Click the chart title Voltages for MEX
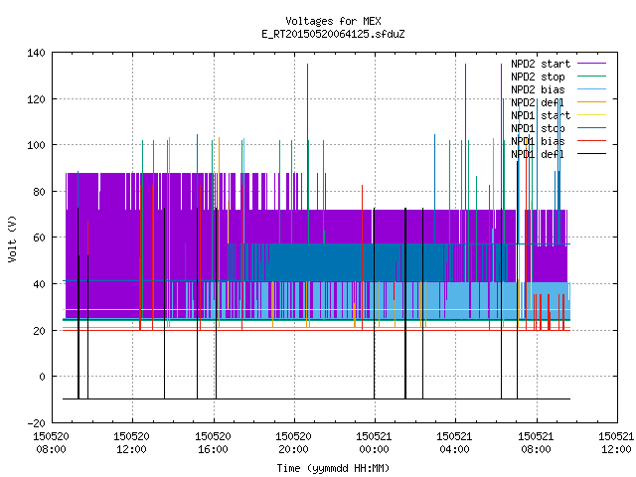Viewport: 636px width, 477px height. point(333,21)
